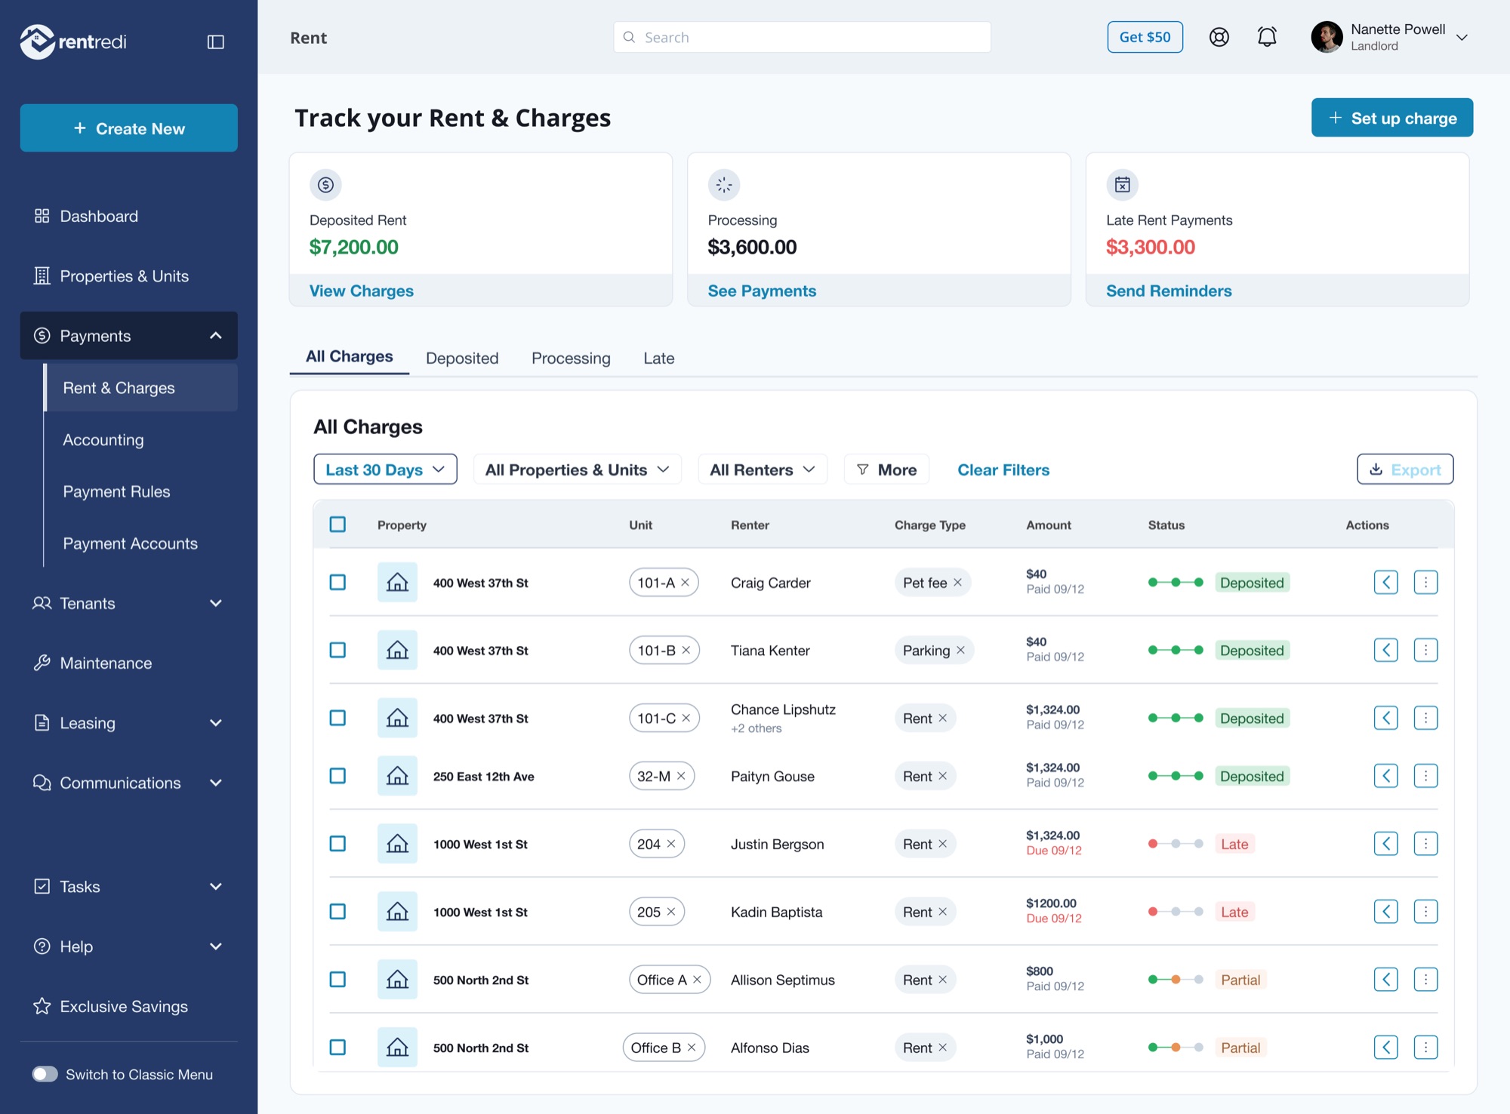
Task: Click the Processing spinner icon
Action: [723, 184]
